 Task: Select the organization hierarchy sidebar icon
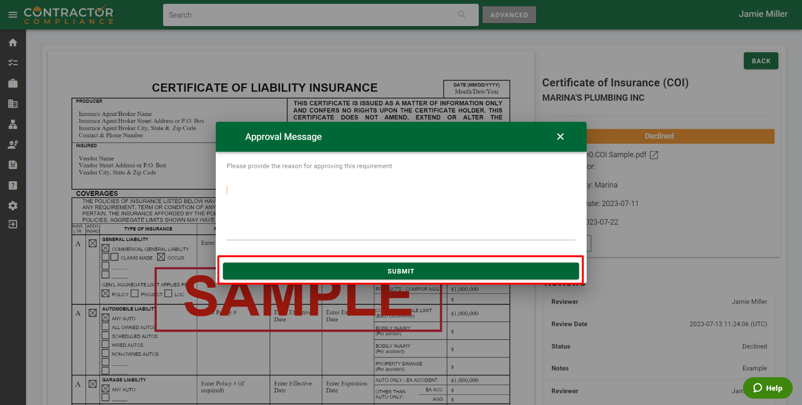click(x=13, y=124)
